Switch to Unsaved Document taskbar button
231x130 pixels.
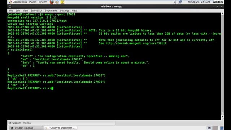click(60, 128)
